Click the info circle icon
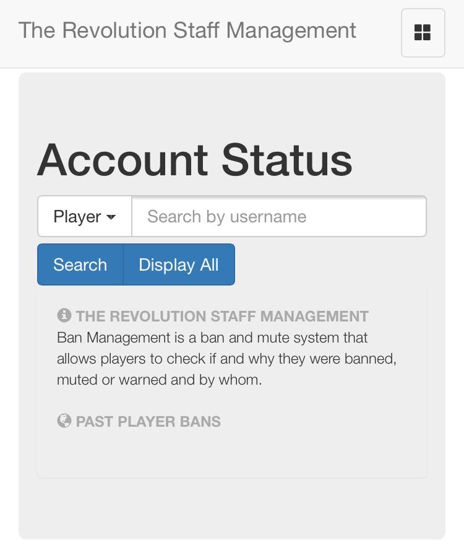Screen dimensions: 464x550 [x=64, y=315]
